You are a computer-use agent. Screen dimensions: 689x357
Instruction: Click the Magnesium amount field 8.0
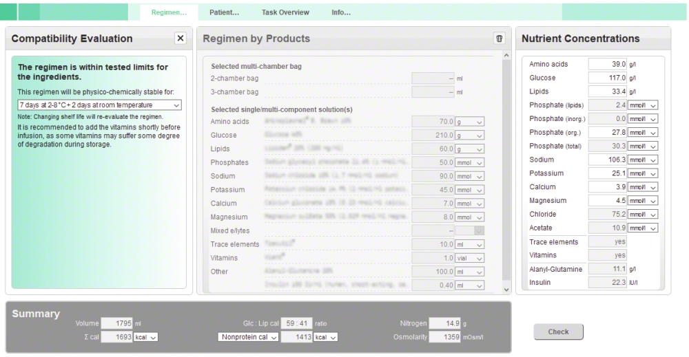pos(433,217)
